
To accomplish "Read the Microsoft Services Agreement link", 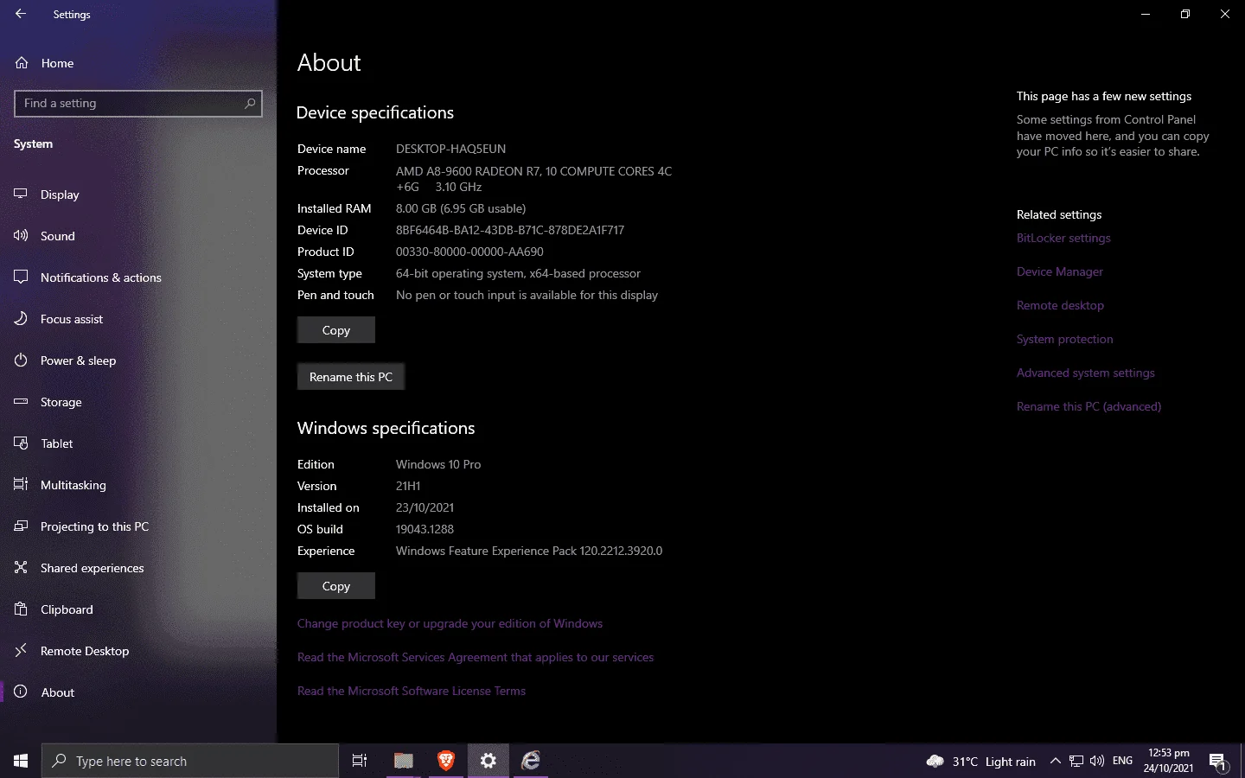I will pyautogui.click(x=476, y=657).
